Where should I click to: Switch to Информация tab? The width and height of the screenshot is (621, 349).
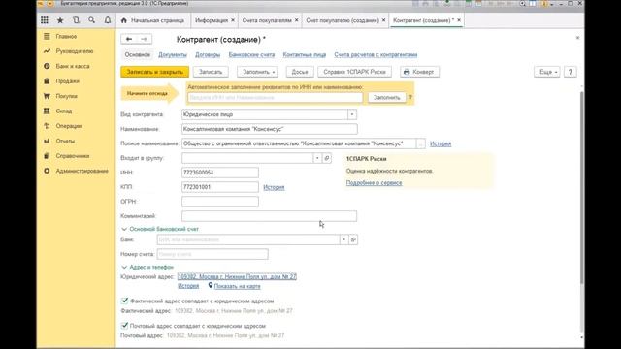(212, 20)
